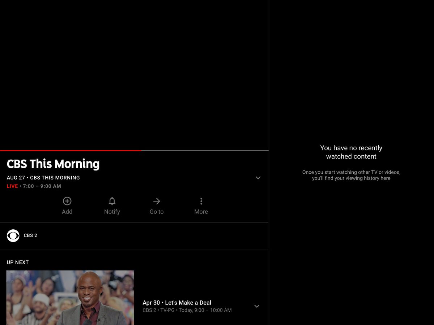
Task: Click the viewing history hint text
Action: pyautogui.click(x=351, y=175)
